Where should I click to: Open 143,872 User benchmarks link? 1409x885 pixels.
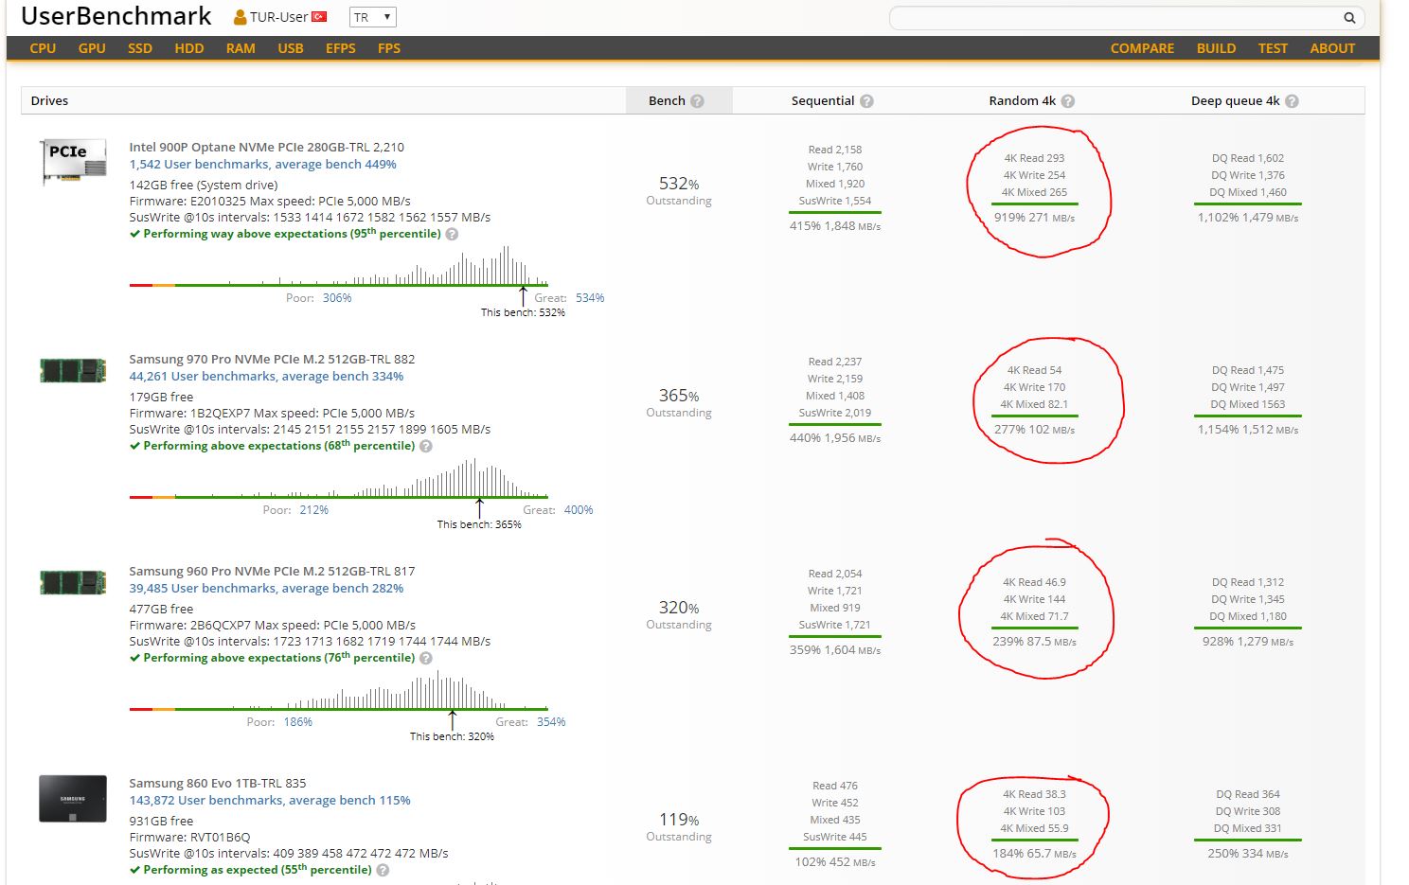click(x=270, y=801)
